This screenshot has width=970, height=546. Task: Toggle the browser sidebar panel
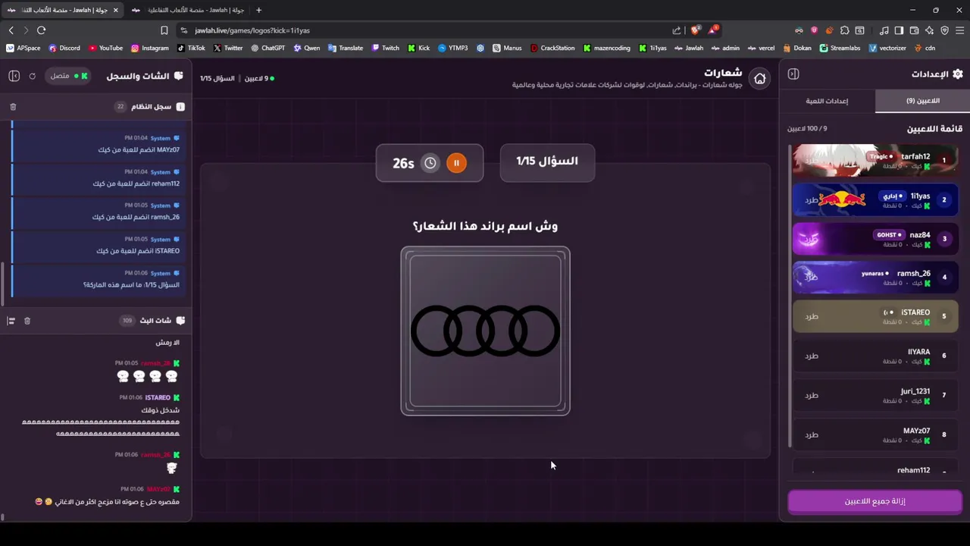(899, 30)
